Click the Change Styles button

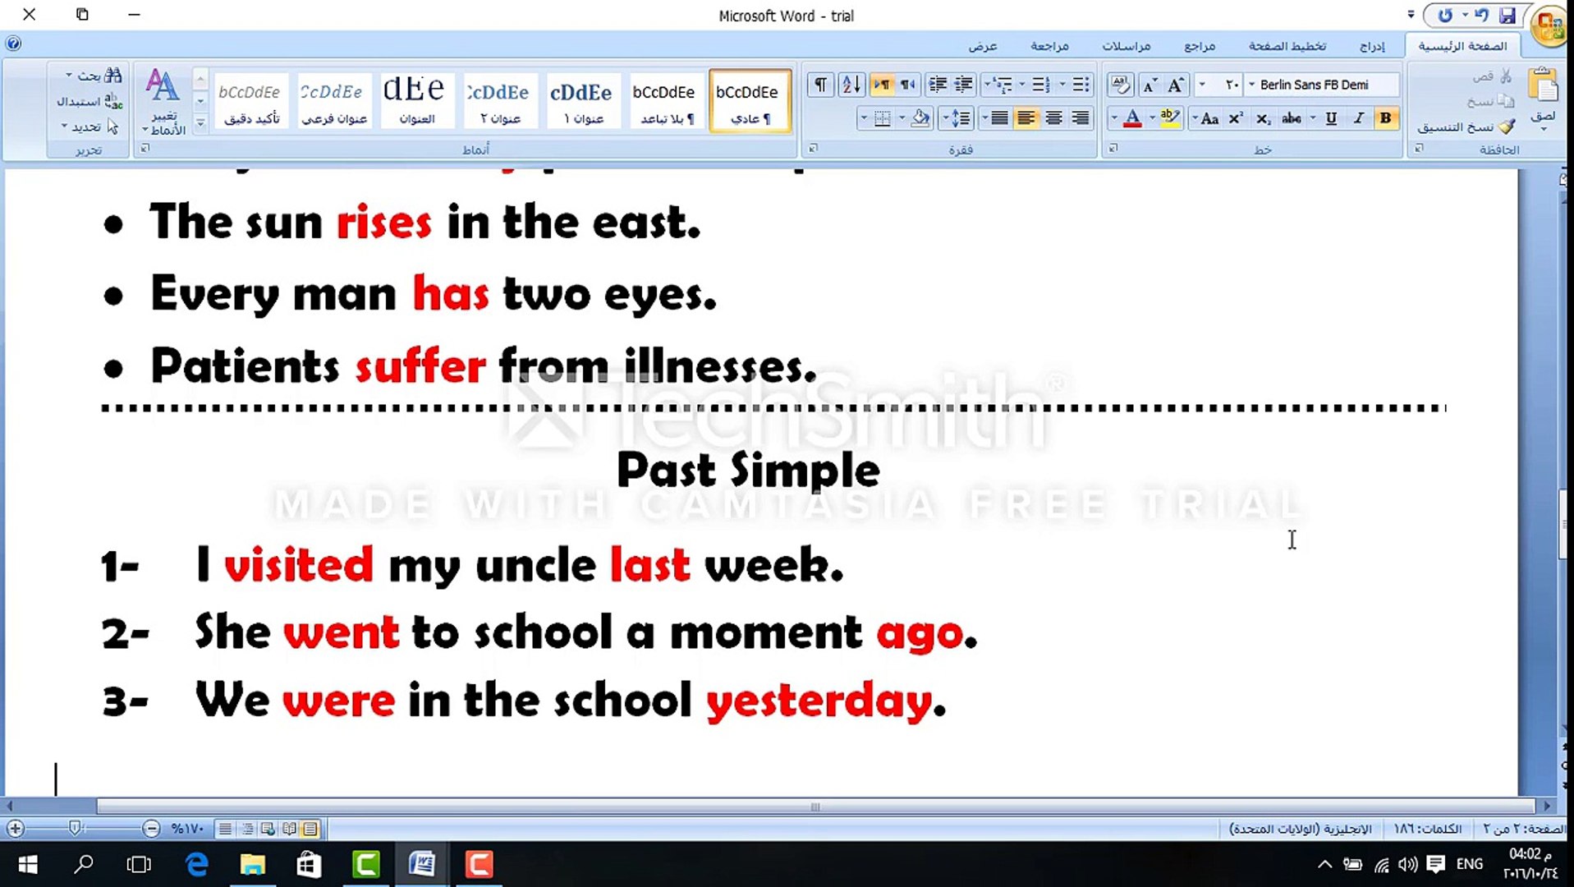tap(163, 101)
